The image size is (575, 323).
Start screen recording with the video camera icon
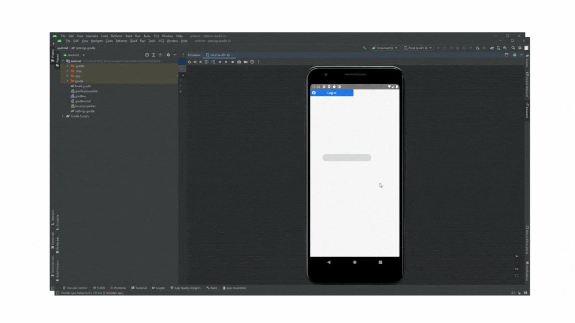(x=246, y=62)
